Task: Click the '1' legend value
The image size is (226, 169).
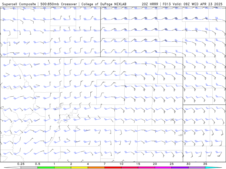Action: click(54, 164)
